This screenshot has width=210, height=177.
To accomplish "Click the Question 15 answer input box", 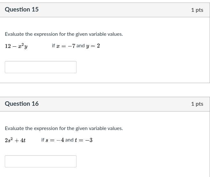I will (41, 67).
